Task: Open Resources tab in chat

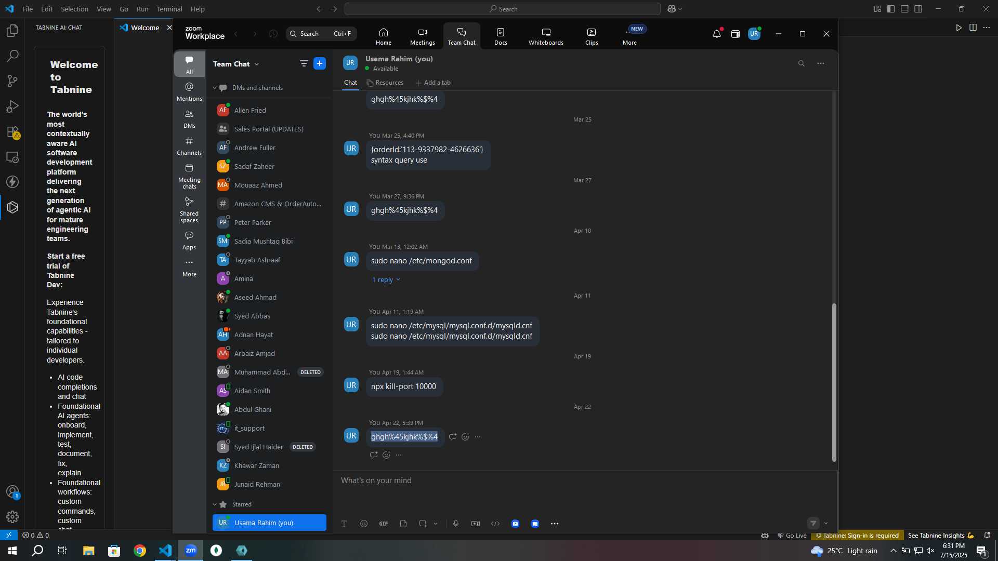Action: (385, 83)
